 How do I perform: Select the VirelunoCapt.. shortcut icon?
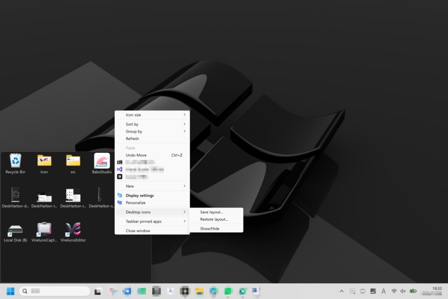tap(44, 232)
